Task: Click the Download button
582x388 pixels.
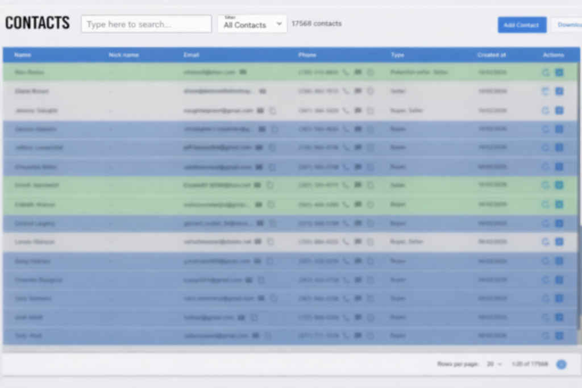Action: click(567, 25)
